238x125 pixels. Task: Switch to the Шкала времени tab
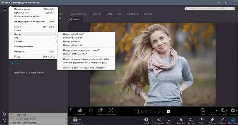78,14
